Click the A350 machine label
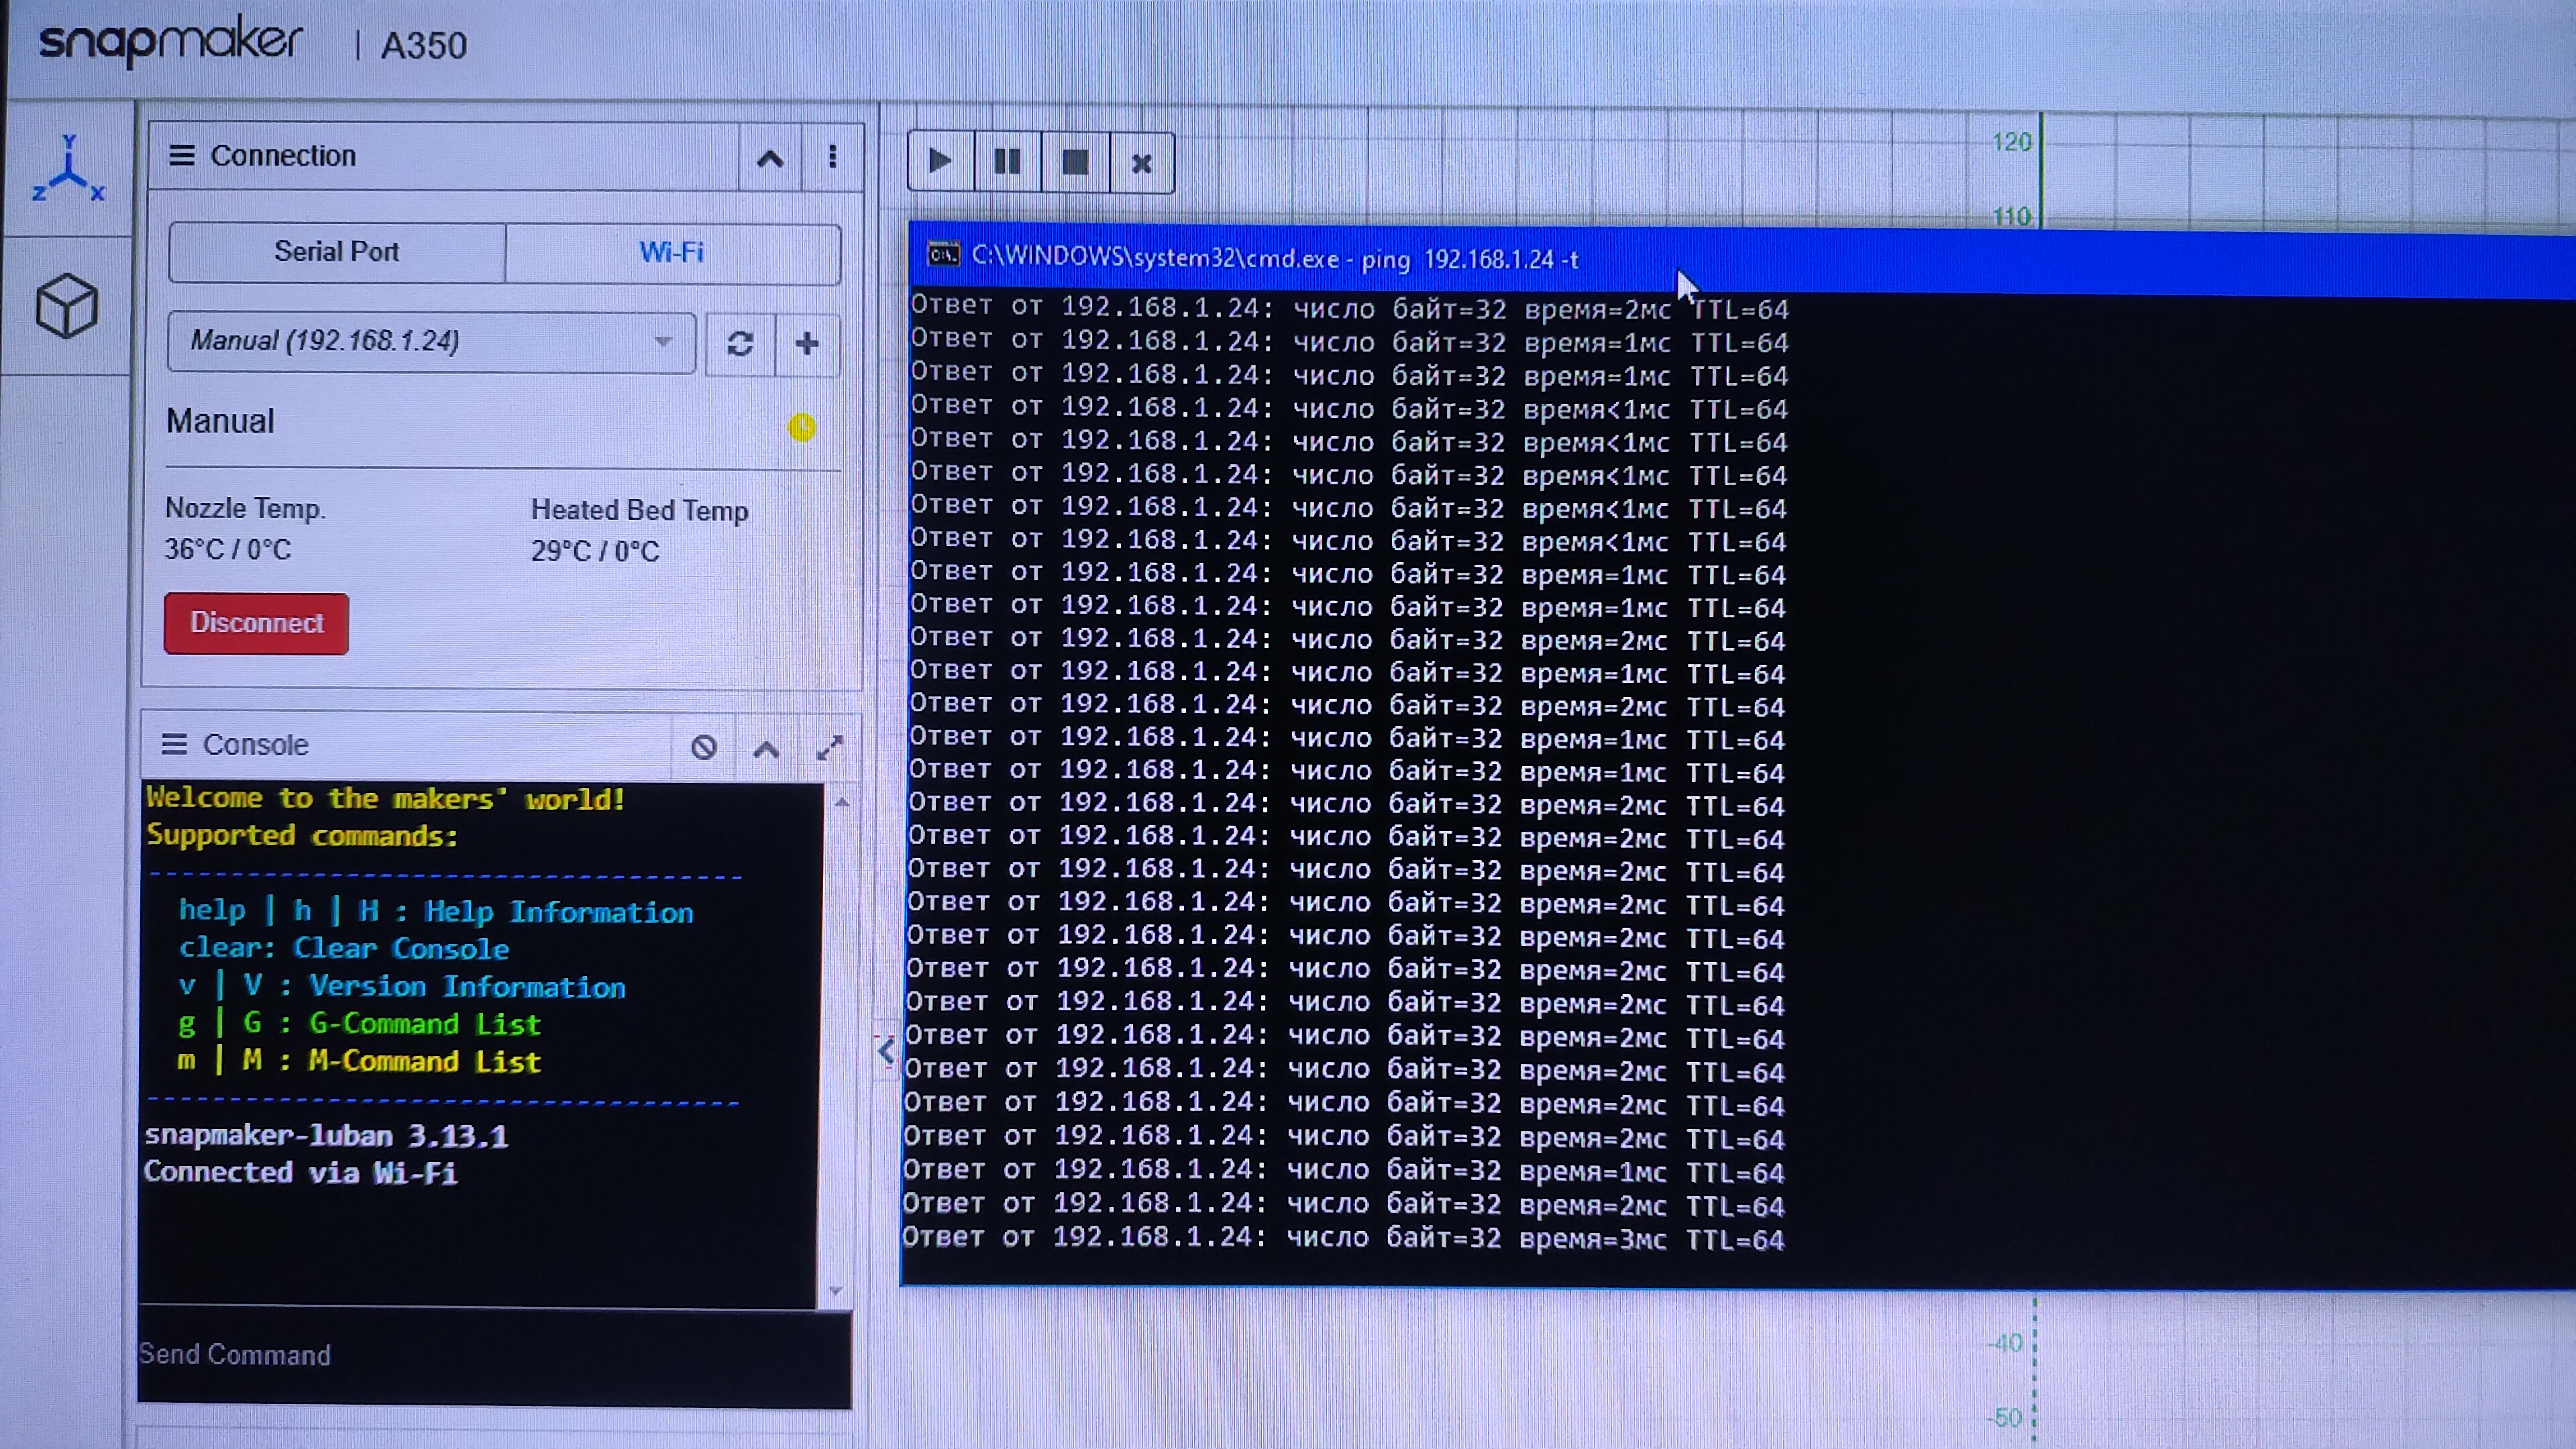2576x1449 pixels. click(x=424, y=46)
